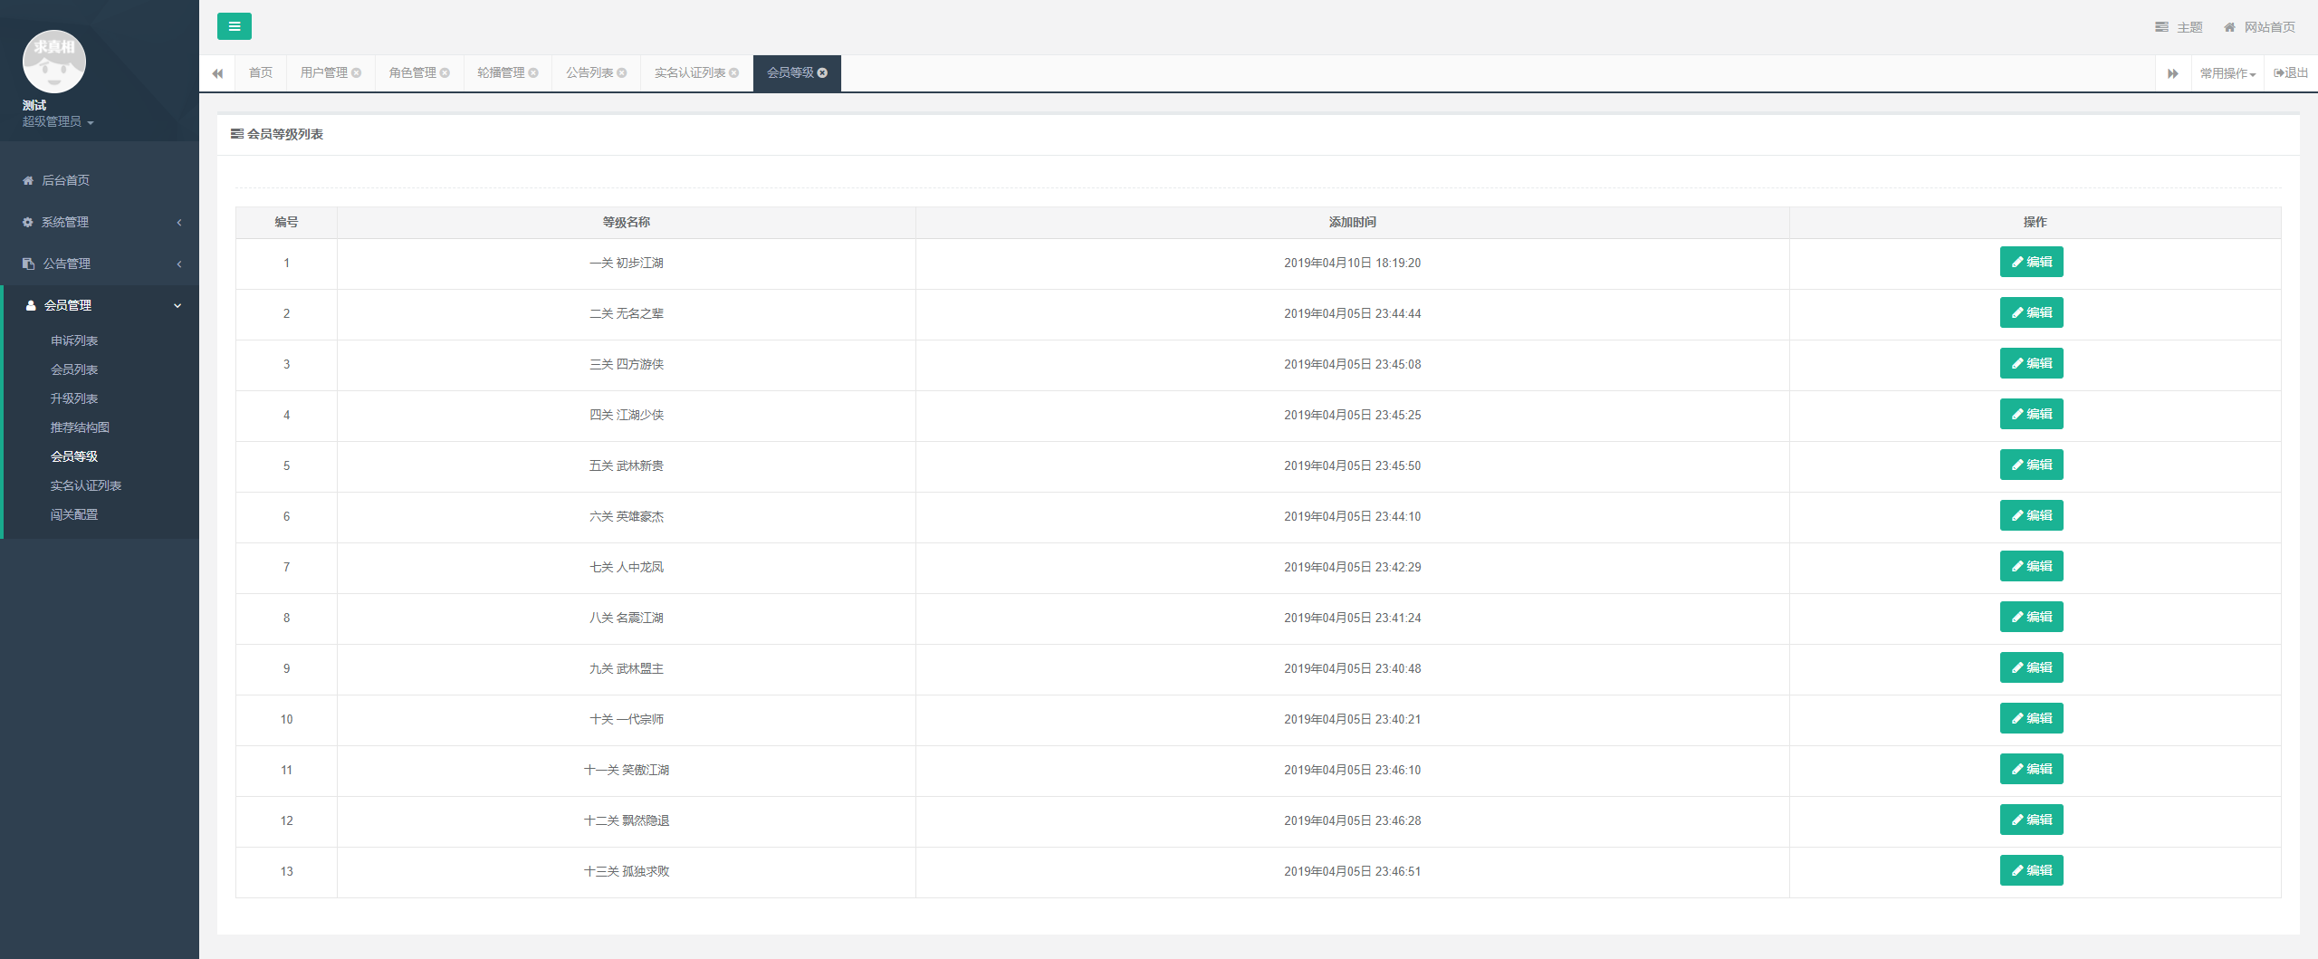Open the 超级管理员 user dropdown
The image size is (2318, 959).
click(58, 121)
